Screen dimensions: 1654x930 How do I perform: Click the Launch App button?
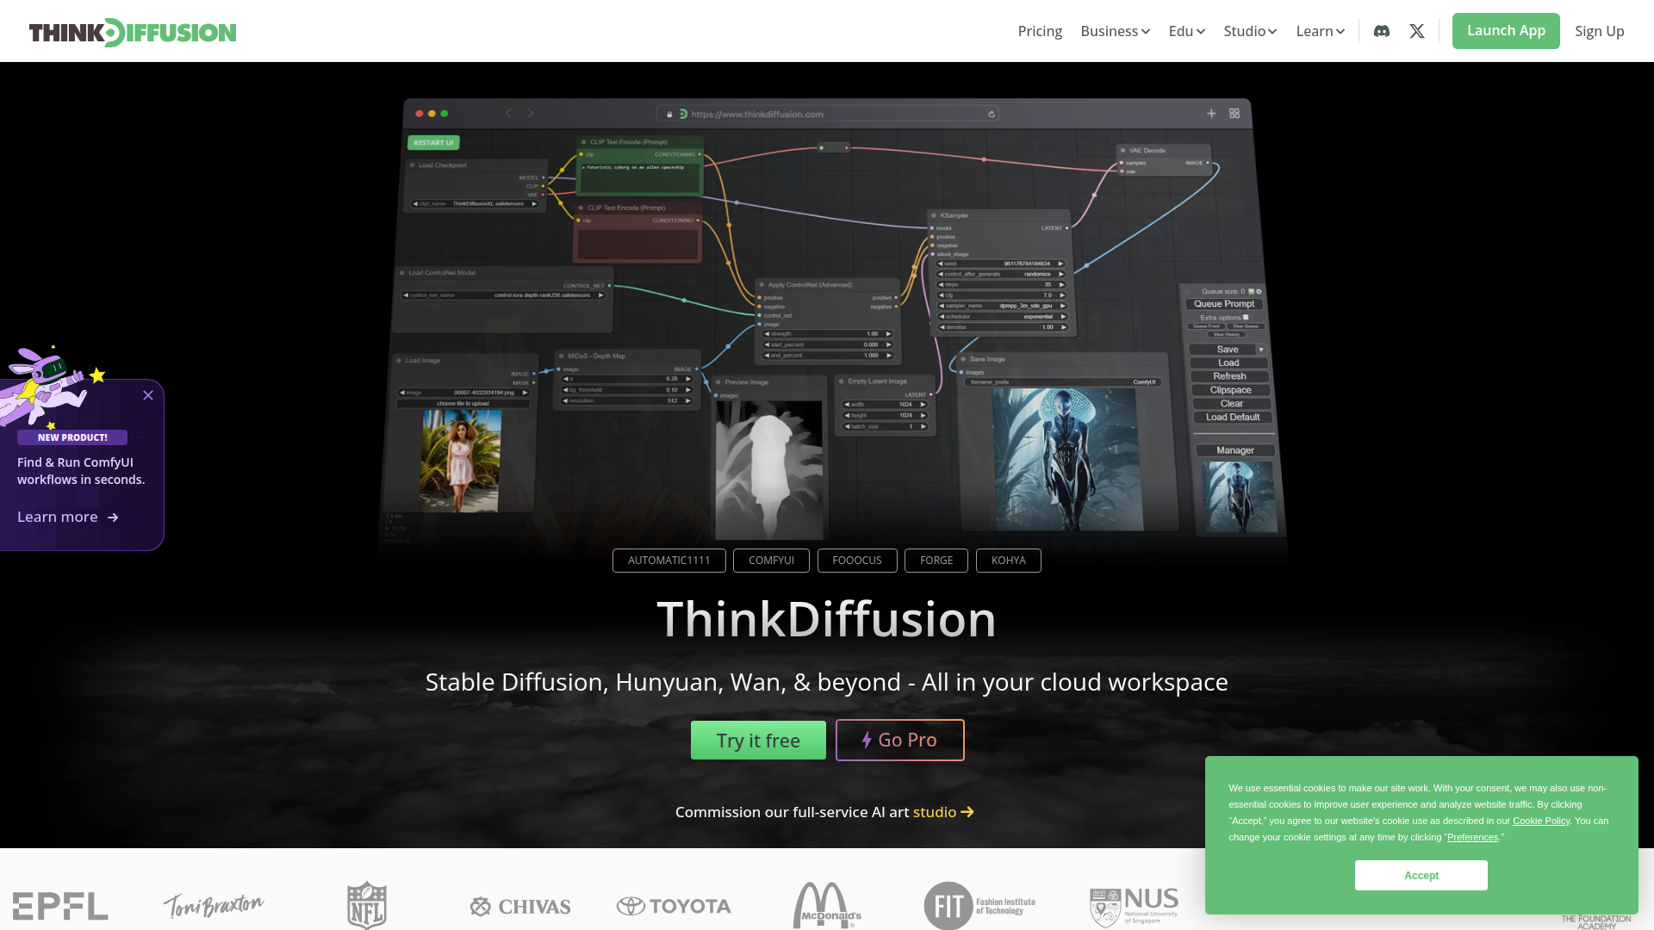tap(1506, 31)
